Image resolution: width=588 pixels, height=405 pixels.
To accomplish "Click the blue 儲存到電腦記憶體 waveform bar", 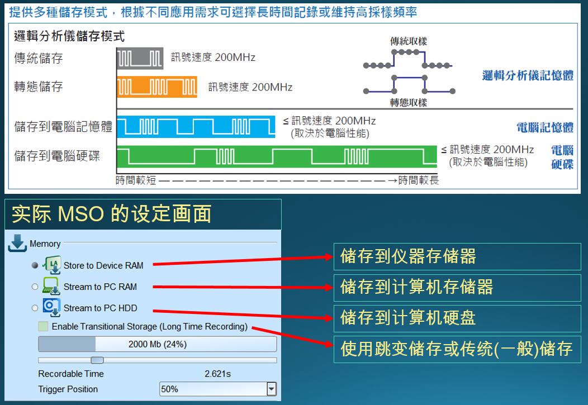I will pyautogui.click(x=196, y=127).
